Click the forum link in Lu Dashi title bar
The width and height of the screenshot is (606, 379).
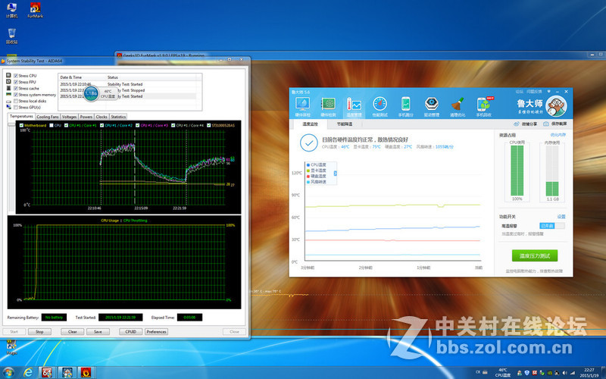click(x=519, y=92)
